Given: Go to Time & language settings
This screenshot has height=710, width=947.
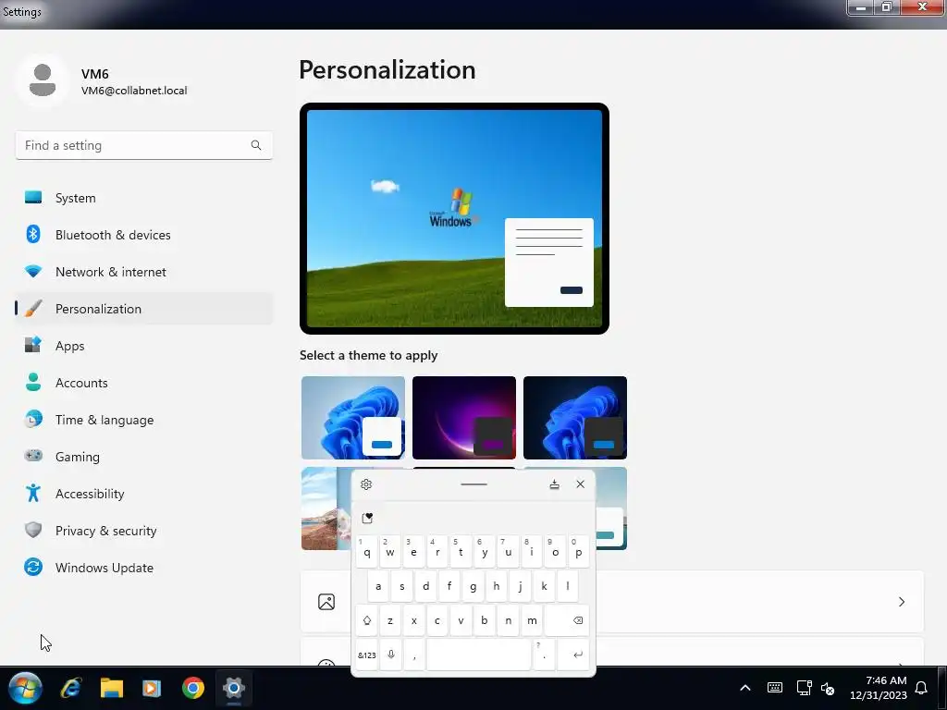Looking at the screenshot, I should pos(143,420).
